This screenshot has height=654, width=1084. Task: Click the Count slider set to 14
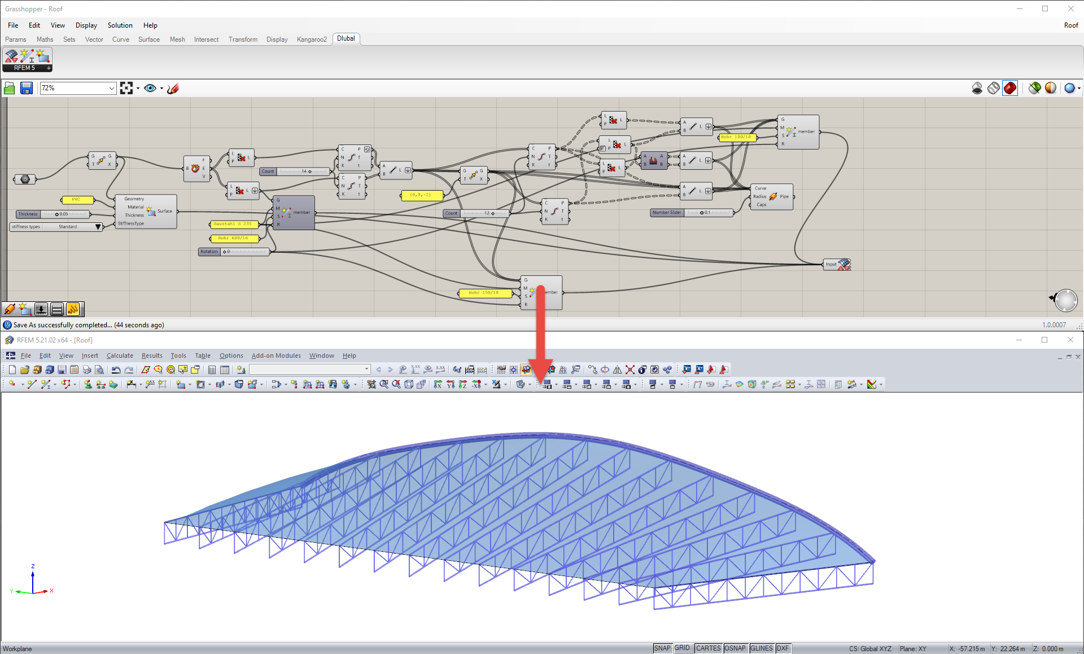click(294, 171)
